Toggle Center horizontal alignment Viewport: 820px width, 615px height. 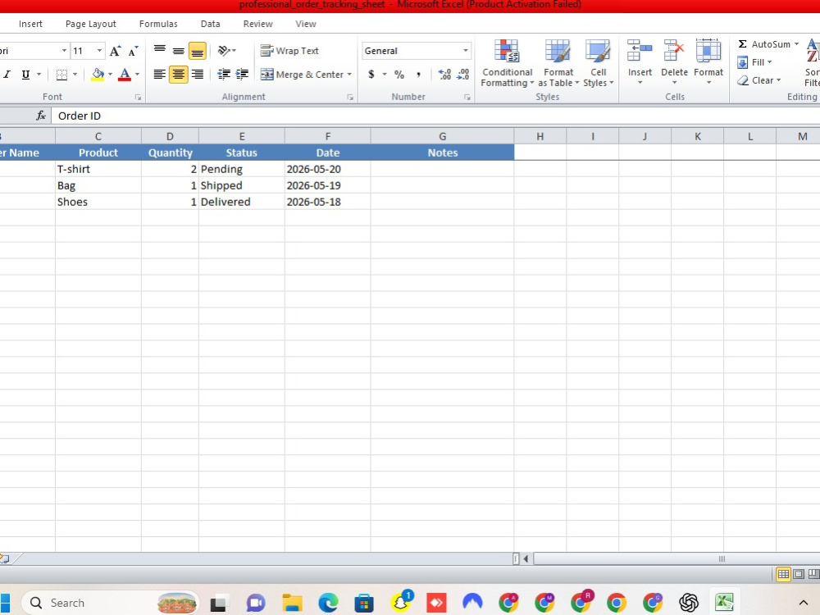[178, 75]
